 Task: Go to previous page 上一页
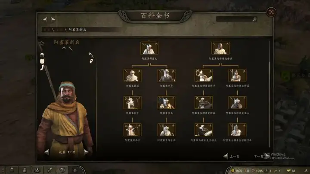coord(231,156)
